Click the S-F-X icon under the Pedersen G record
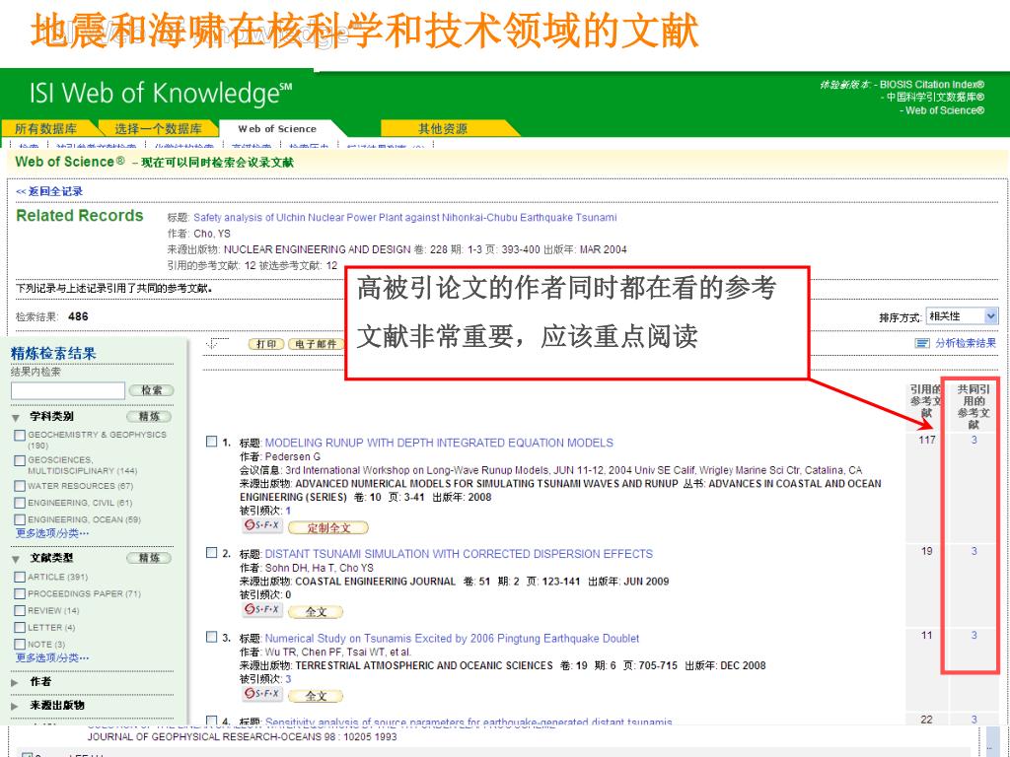The width and height of the screenshot is (1010, 757). 262,526
